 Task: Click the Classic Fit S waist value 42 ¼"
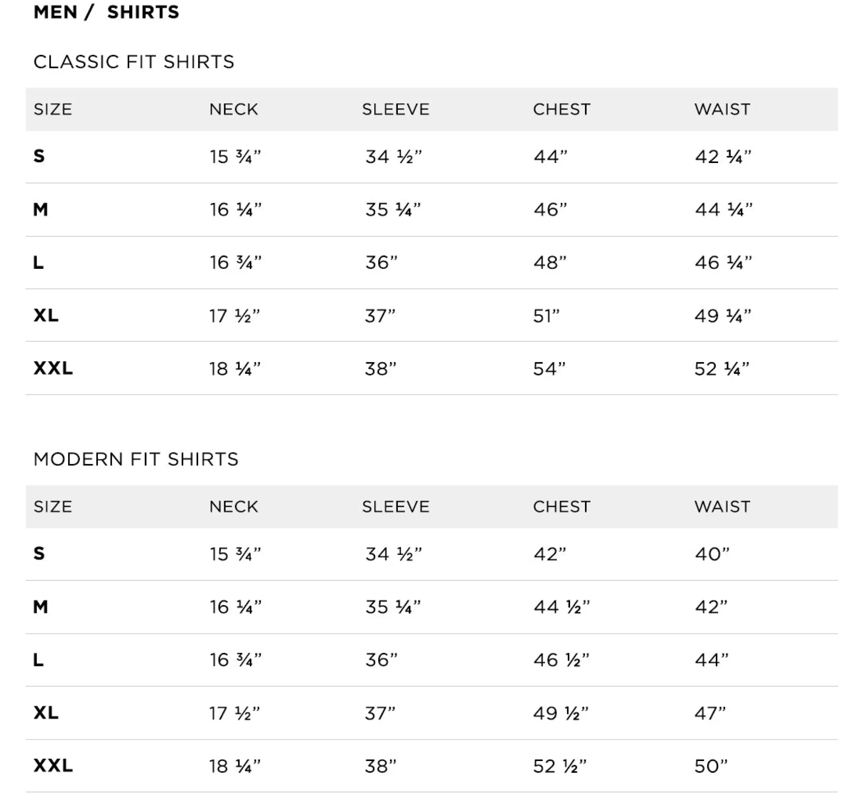[722, 157]
